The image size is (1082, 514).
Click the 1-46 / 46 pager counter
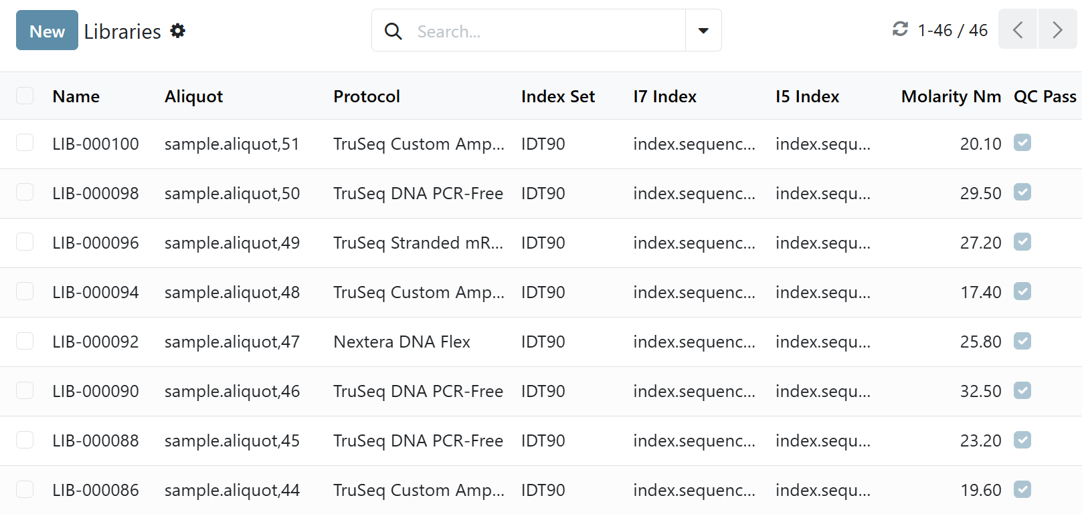click(952, 30)
